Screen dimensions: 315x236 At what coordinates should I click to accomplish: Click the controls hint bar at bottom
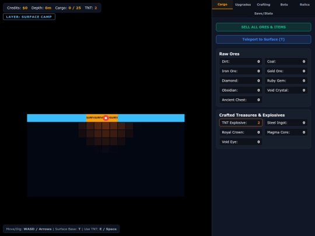61,229
